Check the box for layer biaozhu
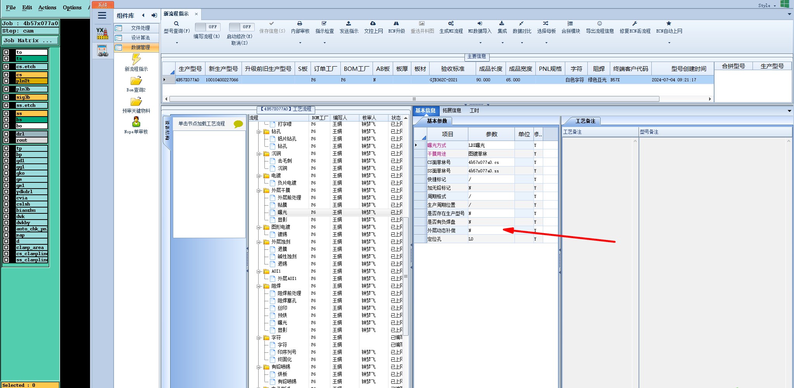The height and width of the screenshot is (388, 794). click(6, 210)
